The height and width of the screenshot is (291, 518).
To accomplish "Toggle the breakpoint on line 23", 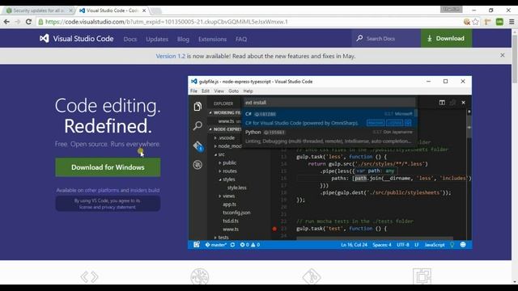I will (x=274, y=229).
